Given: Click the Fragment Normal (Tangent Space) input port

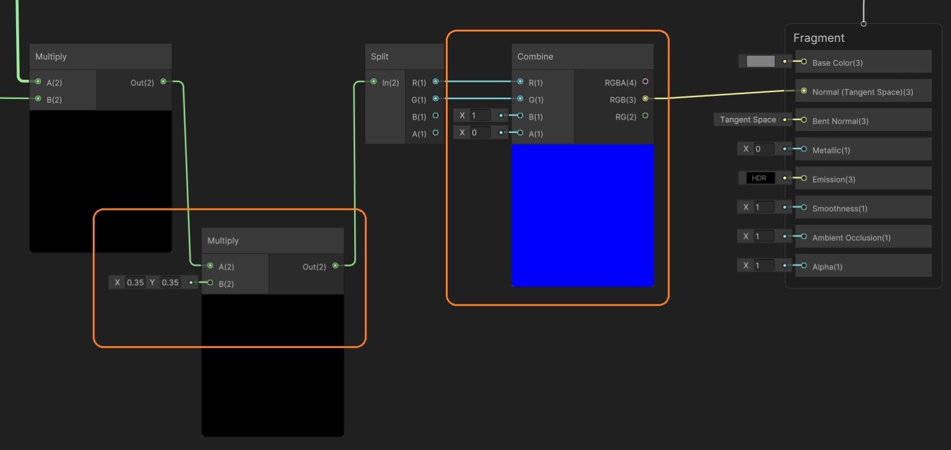Looking at the screenshot, I should (804, 91).
